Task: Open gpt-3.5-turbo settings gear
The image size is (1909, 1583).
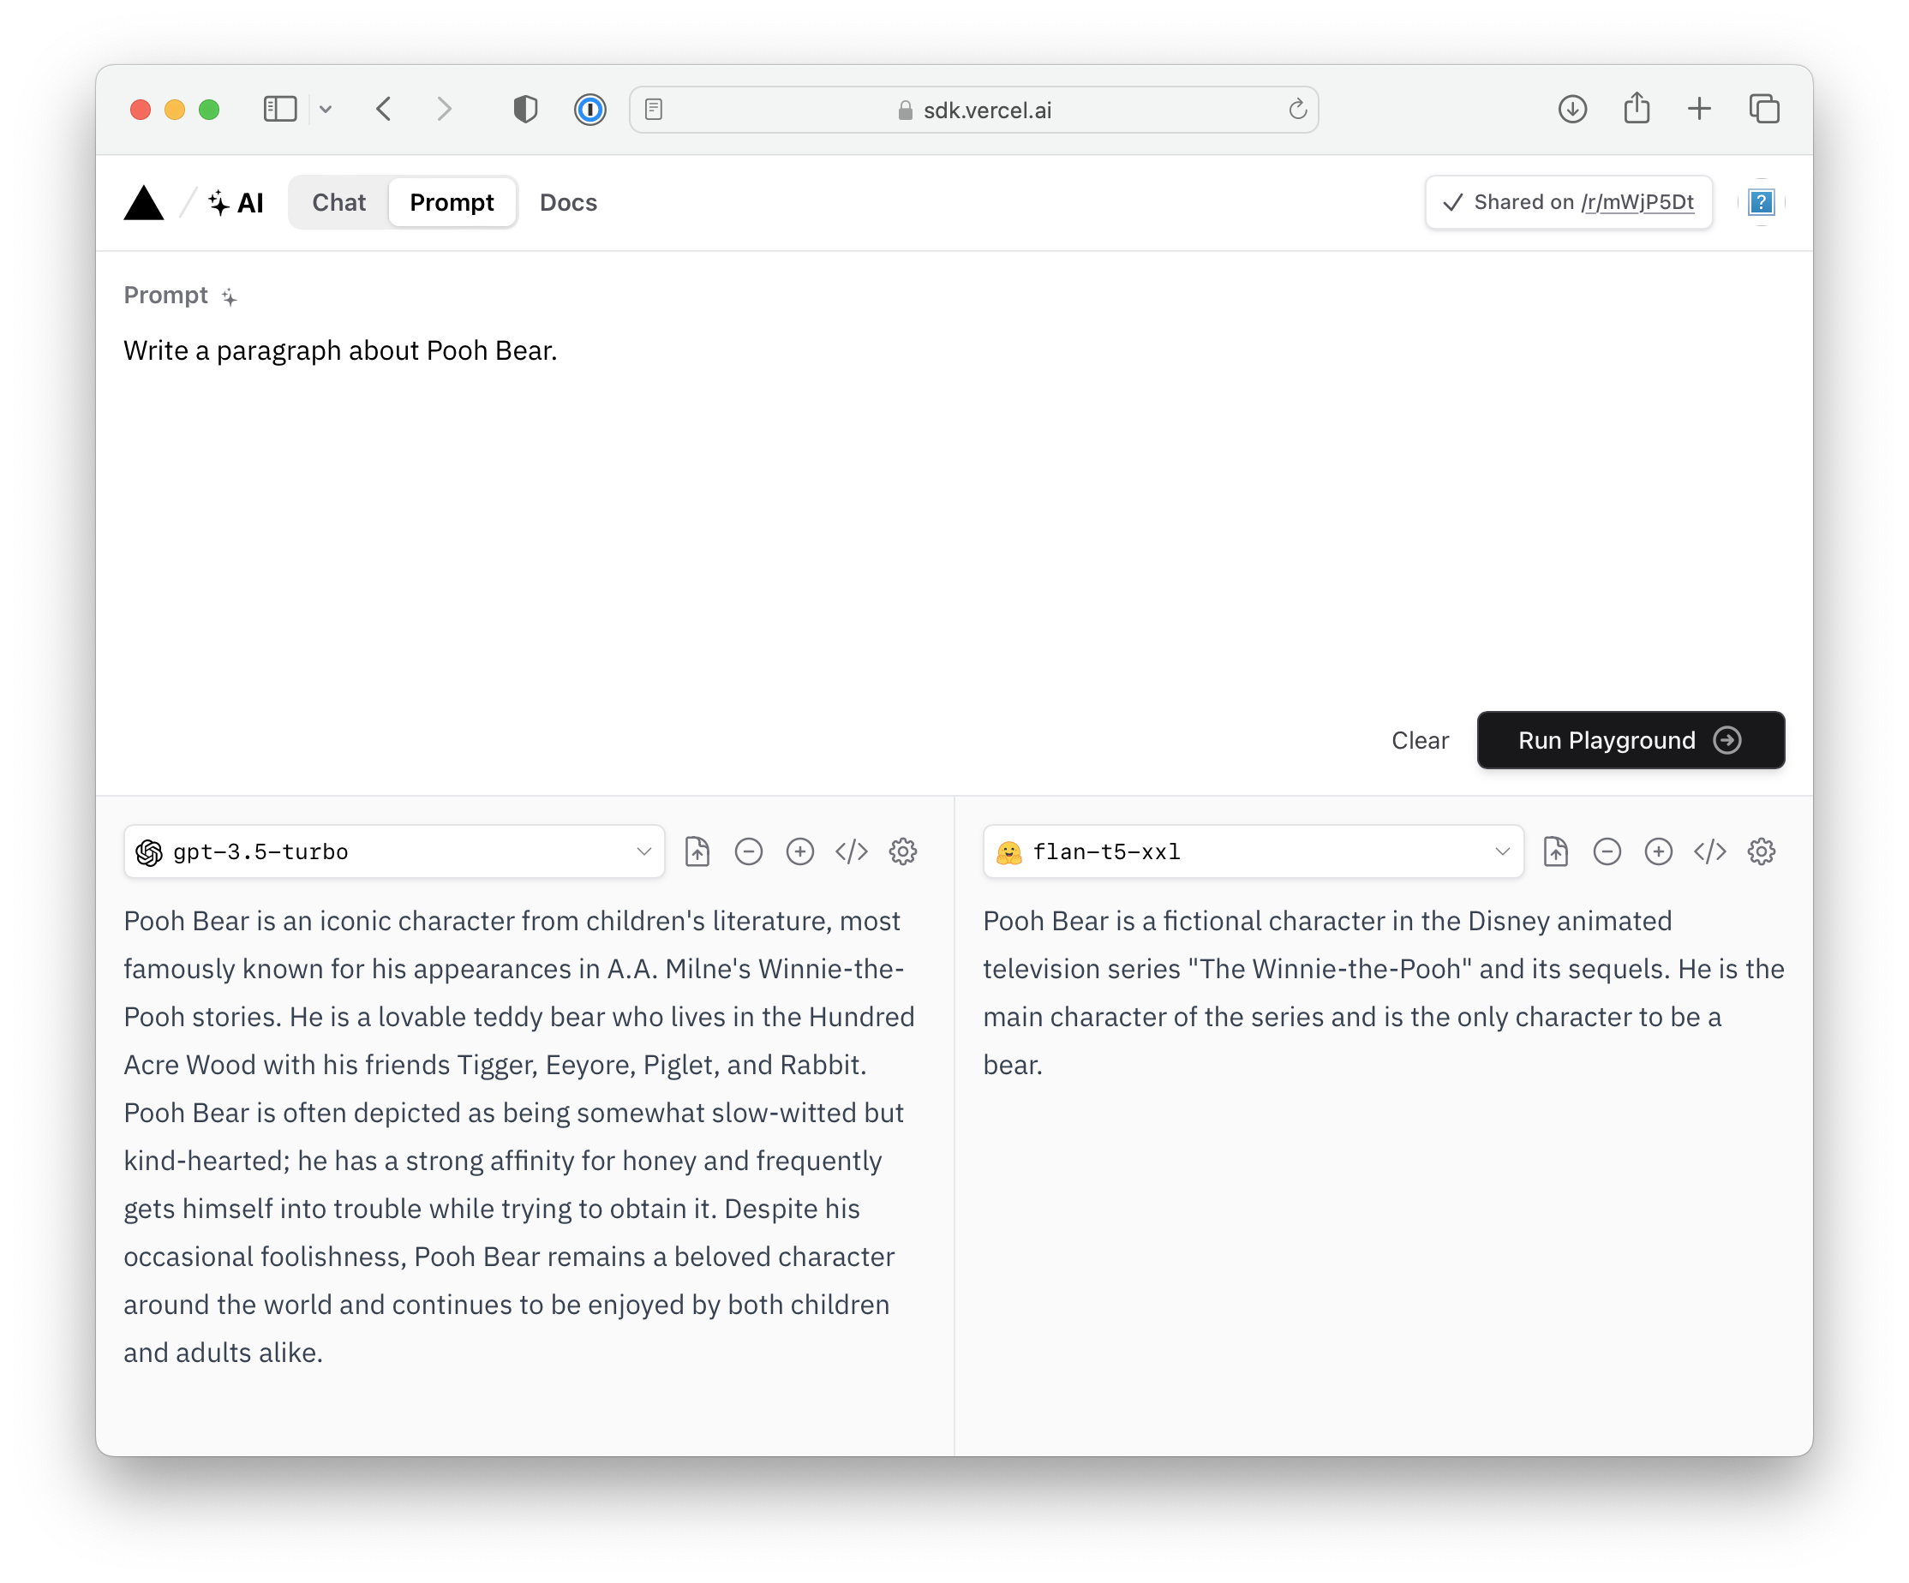Action: pyautogui.click(x=903, y=851)
